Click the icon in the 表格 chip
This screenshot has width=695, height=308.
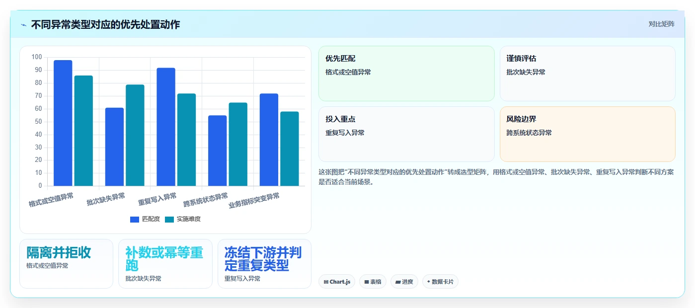point(367,282)
